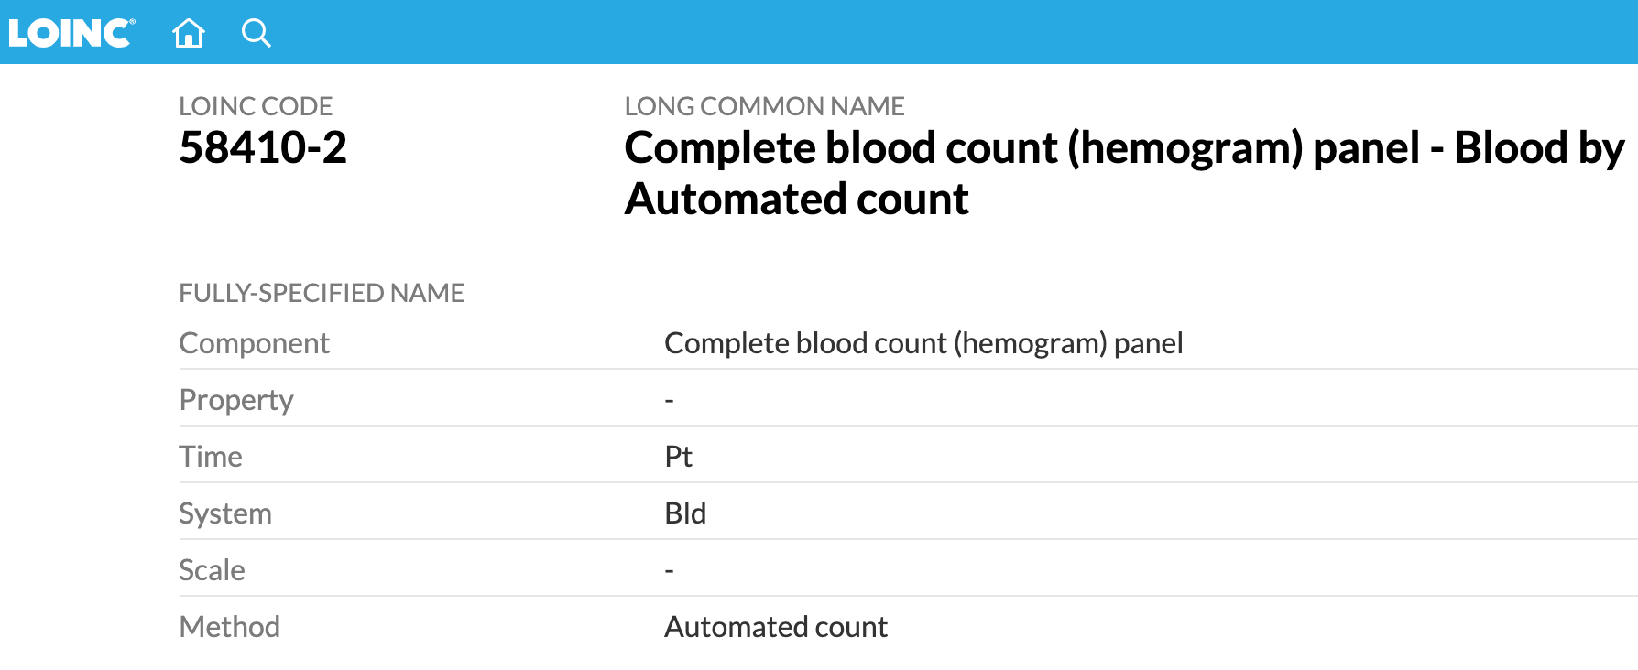Click the FULLY-SPECIFIED NAME heading

point(322,293)
